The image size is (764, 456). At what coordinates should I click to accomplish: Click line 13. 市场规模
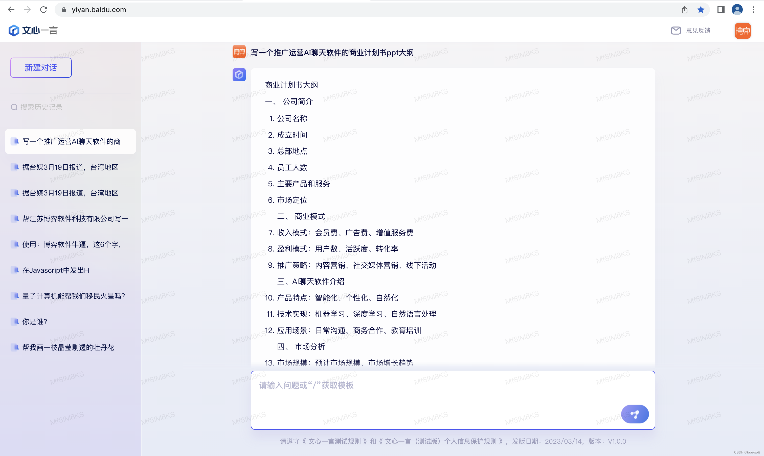[x=339, y=363]
